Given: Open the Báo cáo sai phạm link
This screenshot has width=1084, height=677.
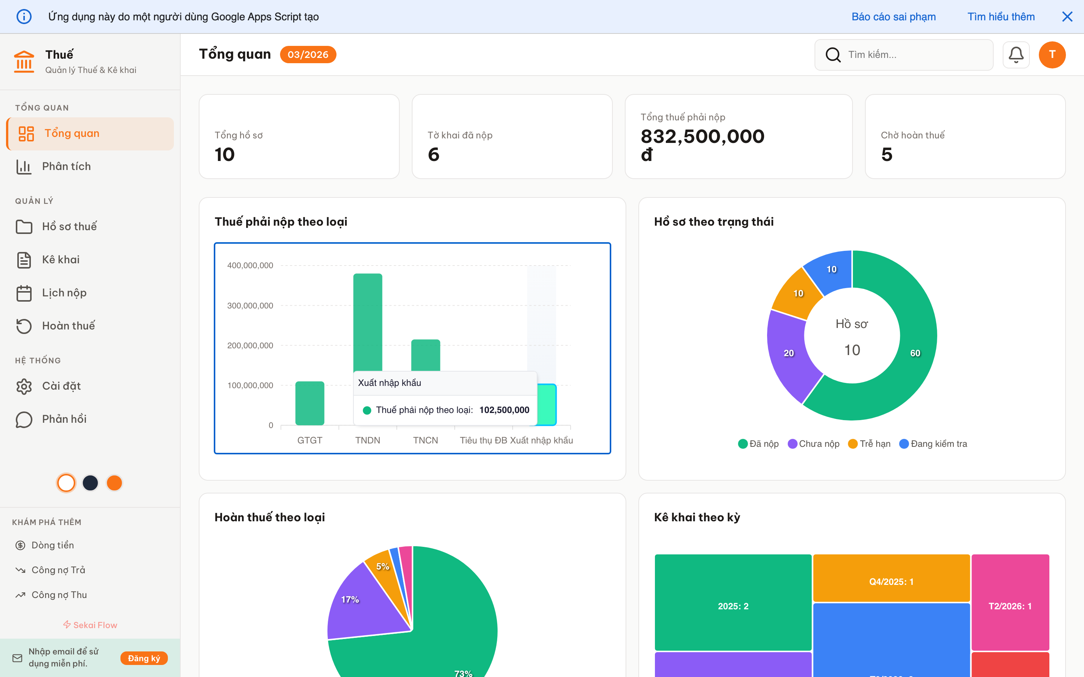Looking at the screenshot, I should (893, 17).
